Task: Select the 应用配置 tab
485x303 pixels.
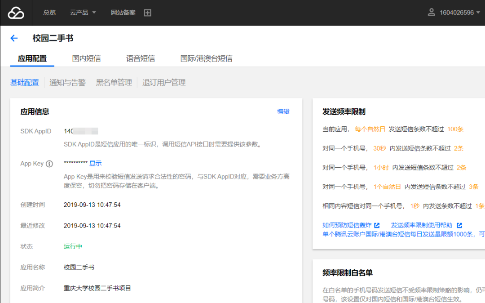Action: coord(32,58)
